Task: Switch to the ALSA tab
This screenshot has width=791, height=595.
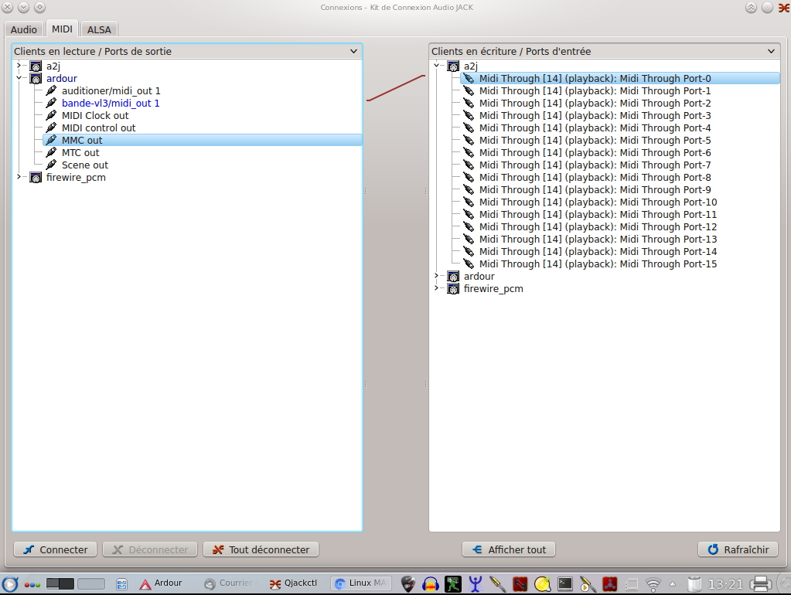Action: (x=99, y=29)
